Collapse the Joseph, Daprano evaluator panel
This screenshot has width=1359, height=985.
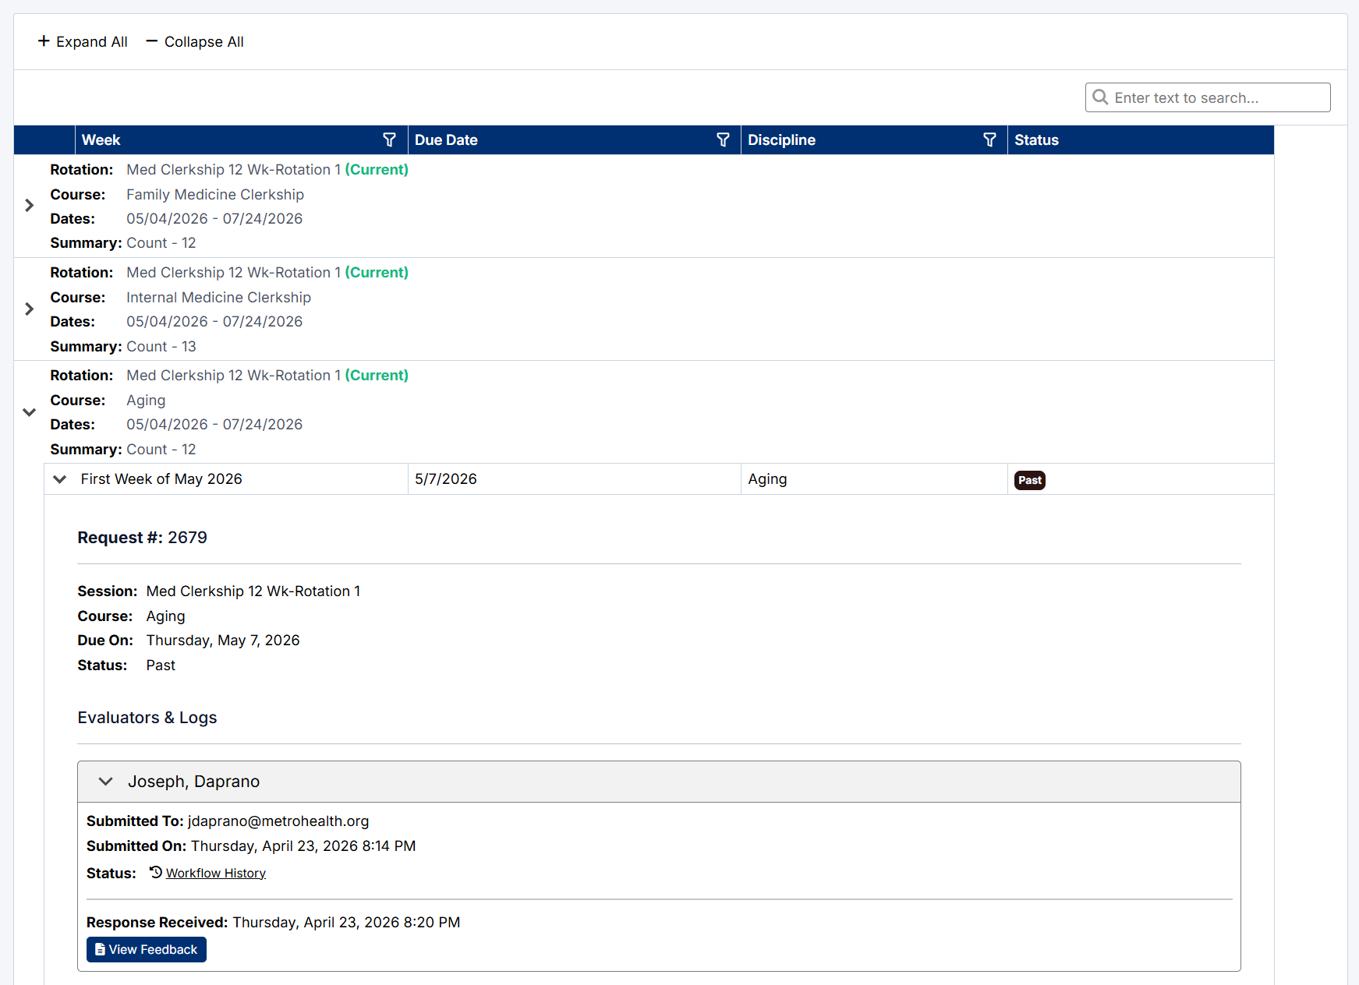click(106, 782)
